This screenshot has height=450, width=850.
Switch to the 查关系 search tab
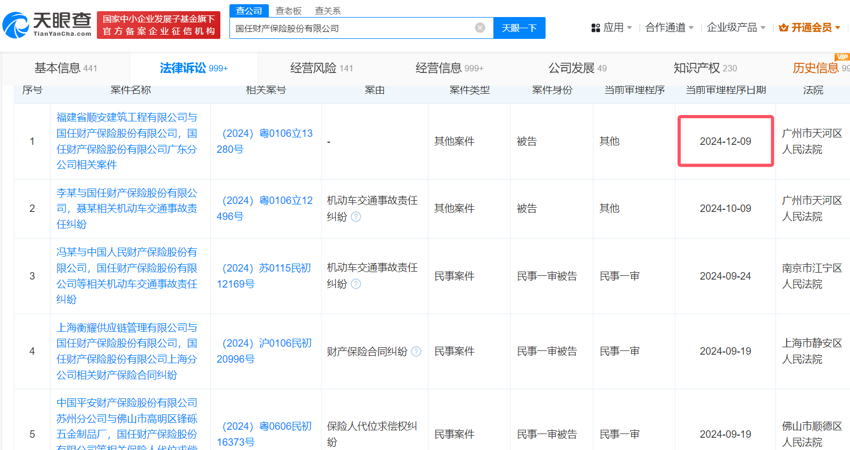coord(328,11)
